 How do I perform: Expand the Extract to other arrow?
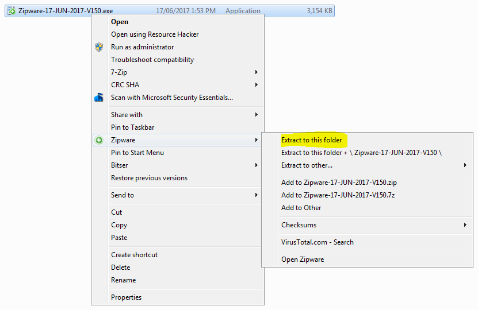(x=465, y=165)
